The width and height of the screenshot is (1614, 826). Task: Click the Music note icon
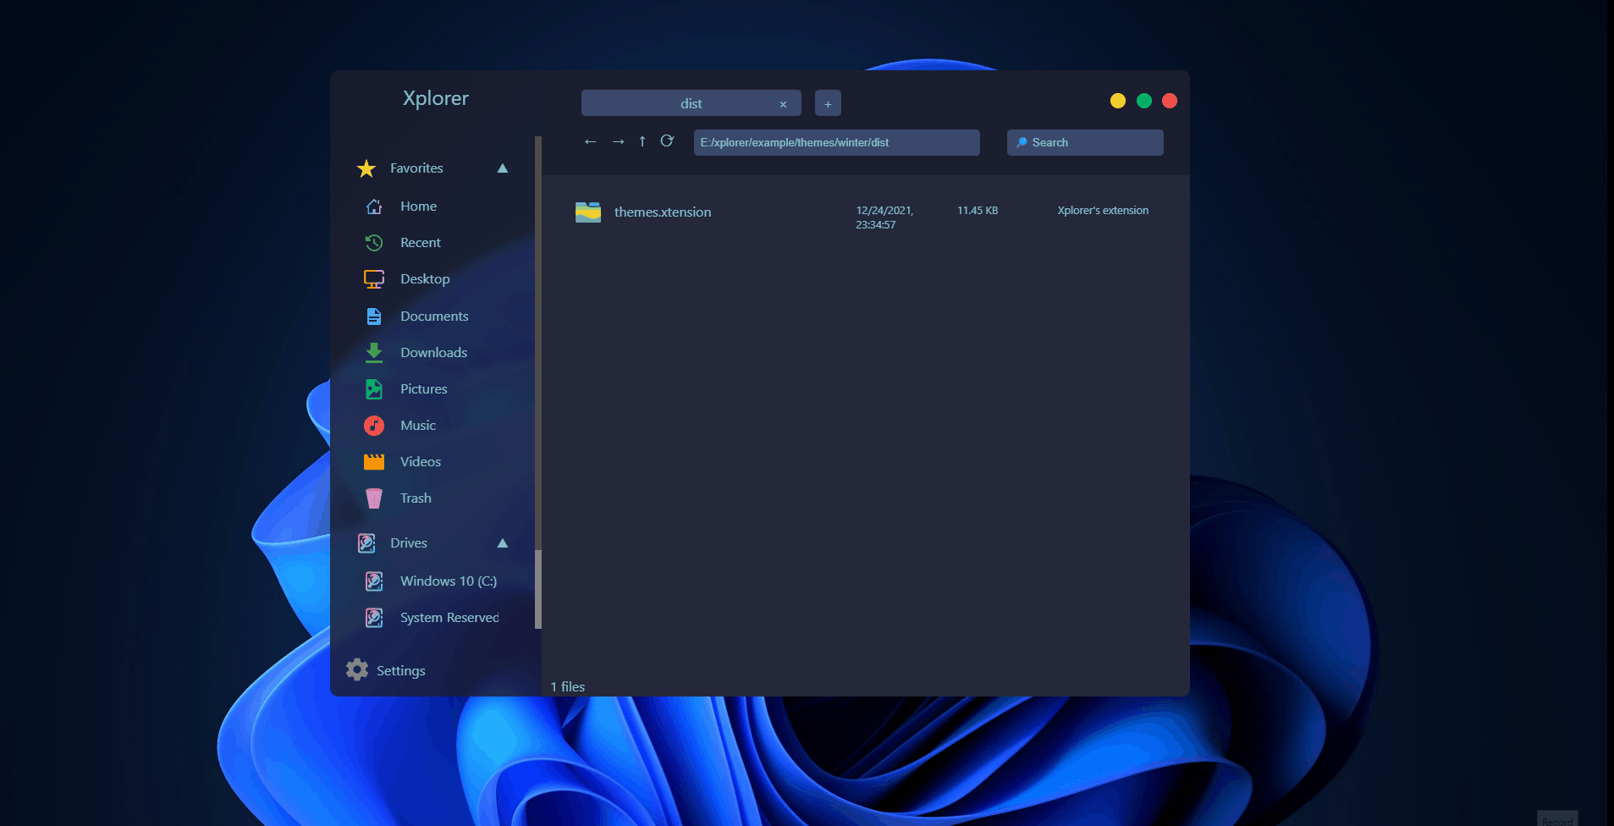[374, 426]
